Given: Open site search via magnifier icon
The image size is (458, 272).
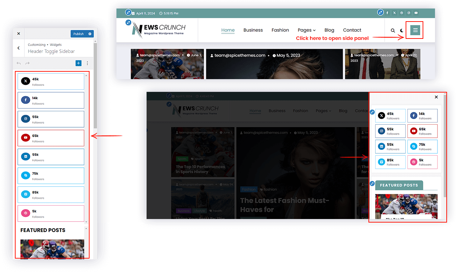Looking at the screenshot, I should (x=393, y=30).
